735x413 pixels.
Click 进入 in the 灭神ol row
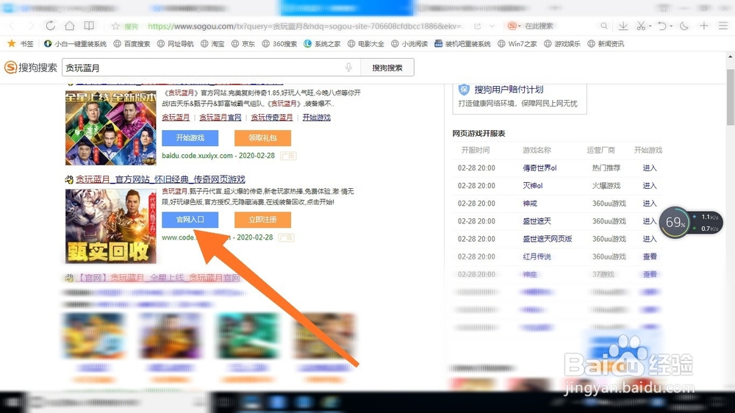pos(650,186)
